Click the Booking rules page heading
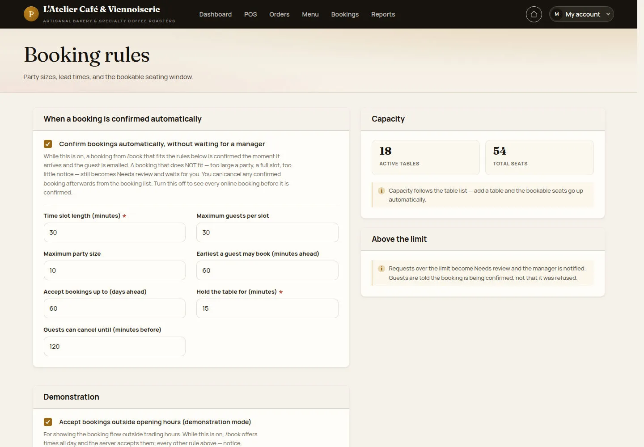The height and width of the screenshot is (447, 644). 87,55
